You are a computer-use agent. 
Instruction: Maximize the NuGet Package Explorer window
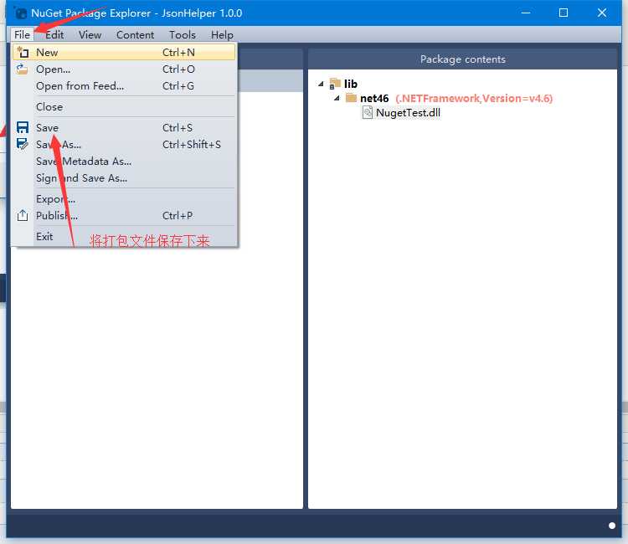(564, 13)
